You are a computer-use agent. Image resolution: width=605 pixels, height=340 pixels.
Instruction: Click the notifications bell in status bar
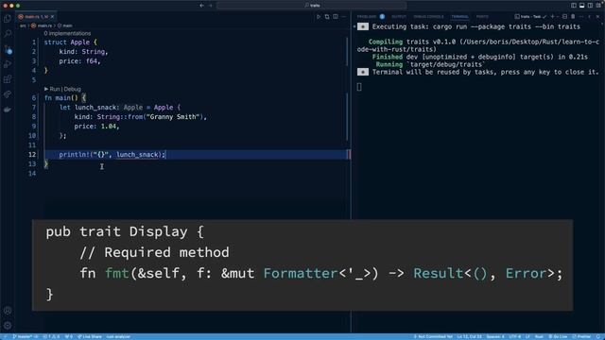tap(598, 336)
